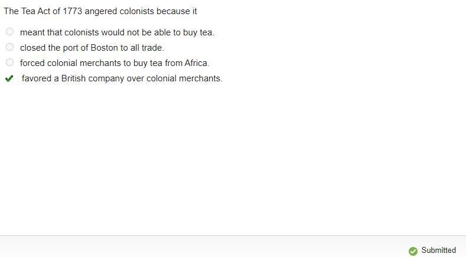466x257 pixels.
Task: Click the word 'Africa' in the third answer
Action: pyautogui.click(x=197, y=63)
